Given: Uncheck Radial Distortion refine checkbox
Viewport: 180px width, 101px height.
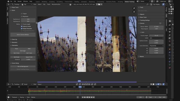Looking at the screenshot, I should click(x=22, y=29).
